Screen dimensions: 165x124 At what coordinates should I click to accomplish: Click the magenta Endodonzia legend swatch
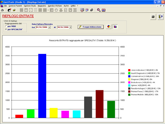[x=129, y=82]
